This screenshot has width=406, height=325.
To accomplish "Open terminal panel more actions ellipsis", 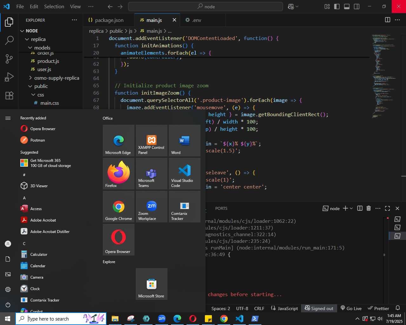I will pyautogui.click(x=378, y=208).
